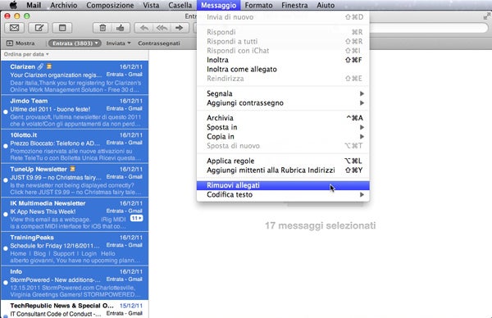The width and height of the screenshot is (492, 318).
Task: Enter full screen with corner arrows icon
Action: tap(487, 16)
